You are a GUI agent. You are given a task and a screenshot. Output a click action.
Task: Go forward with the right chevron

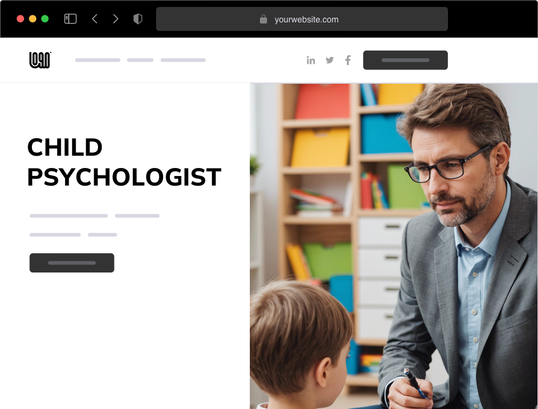tap(116, 19)
